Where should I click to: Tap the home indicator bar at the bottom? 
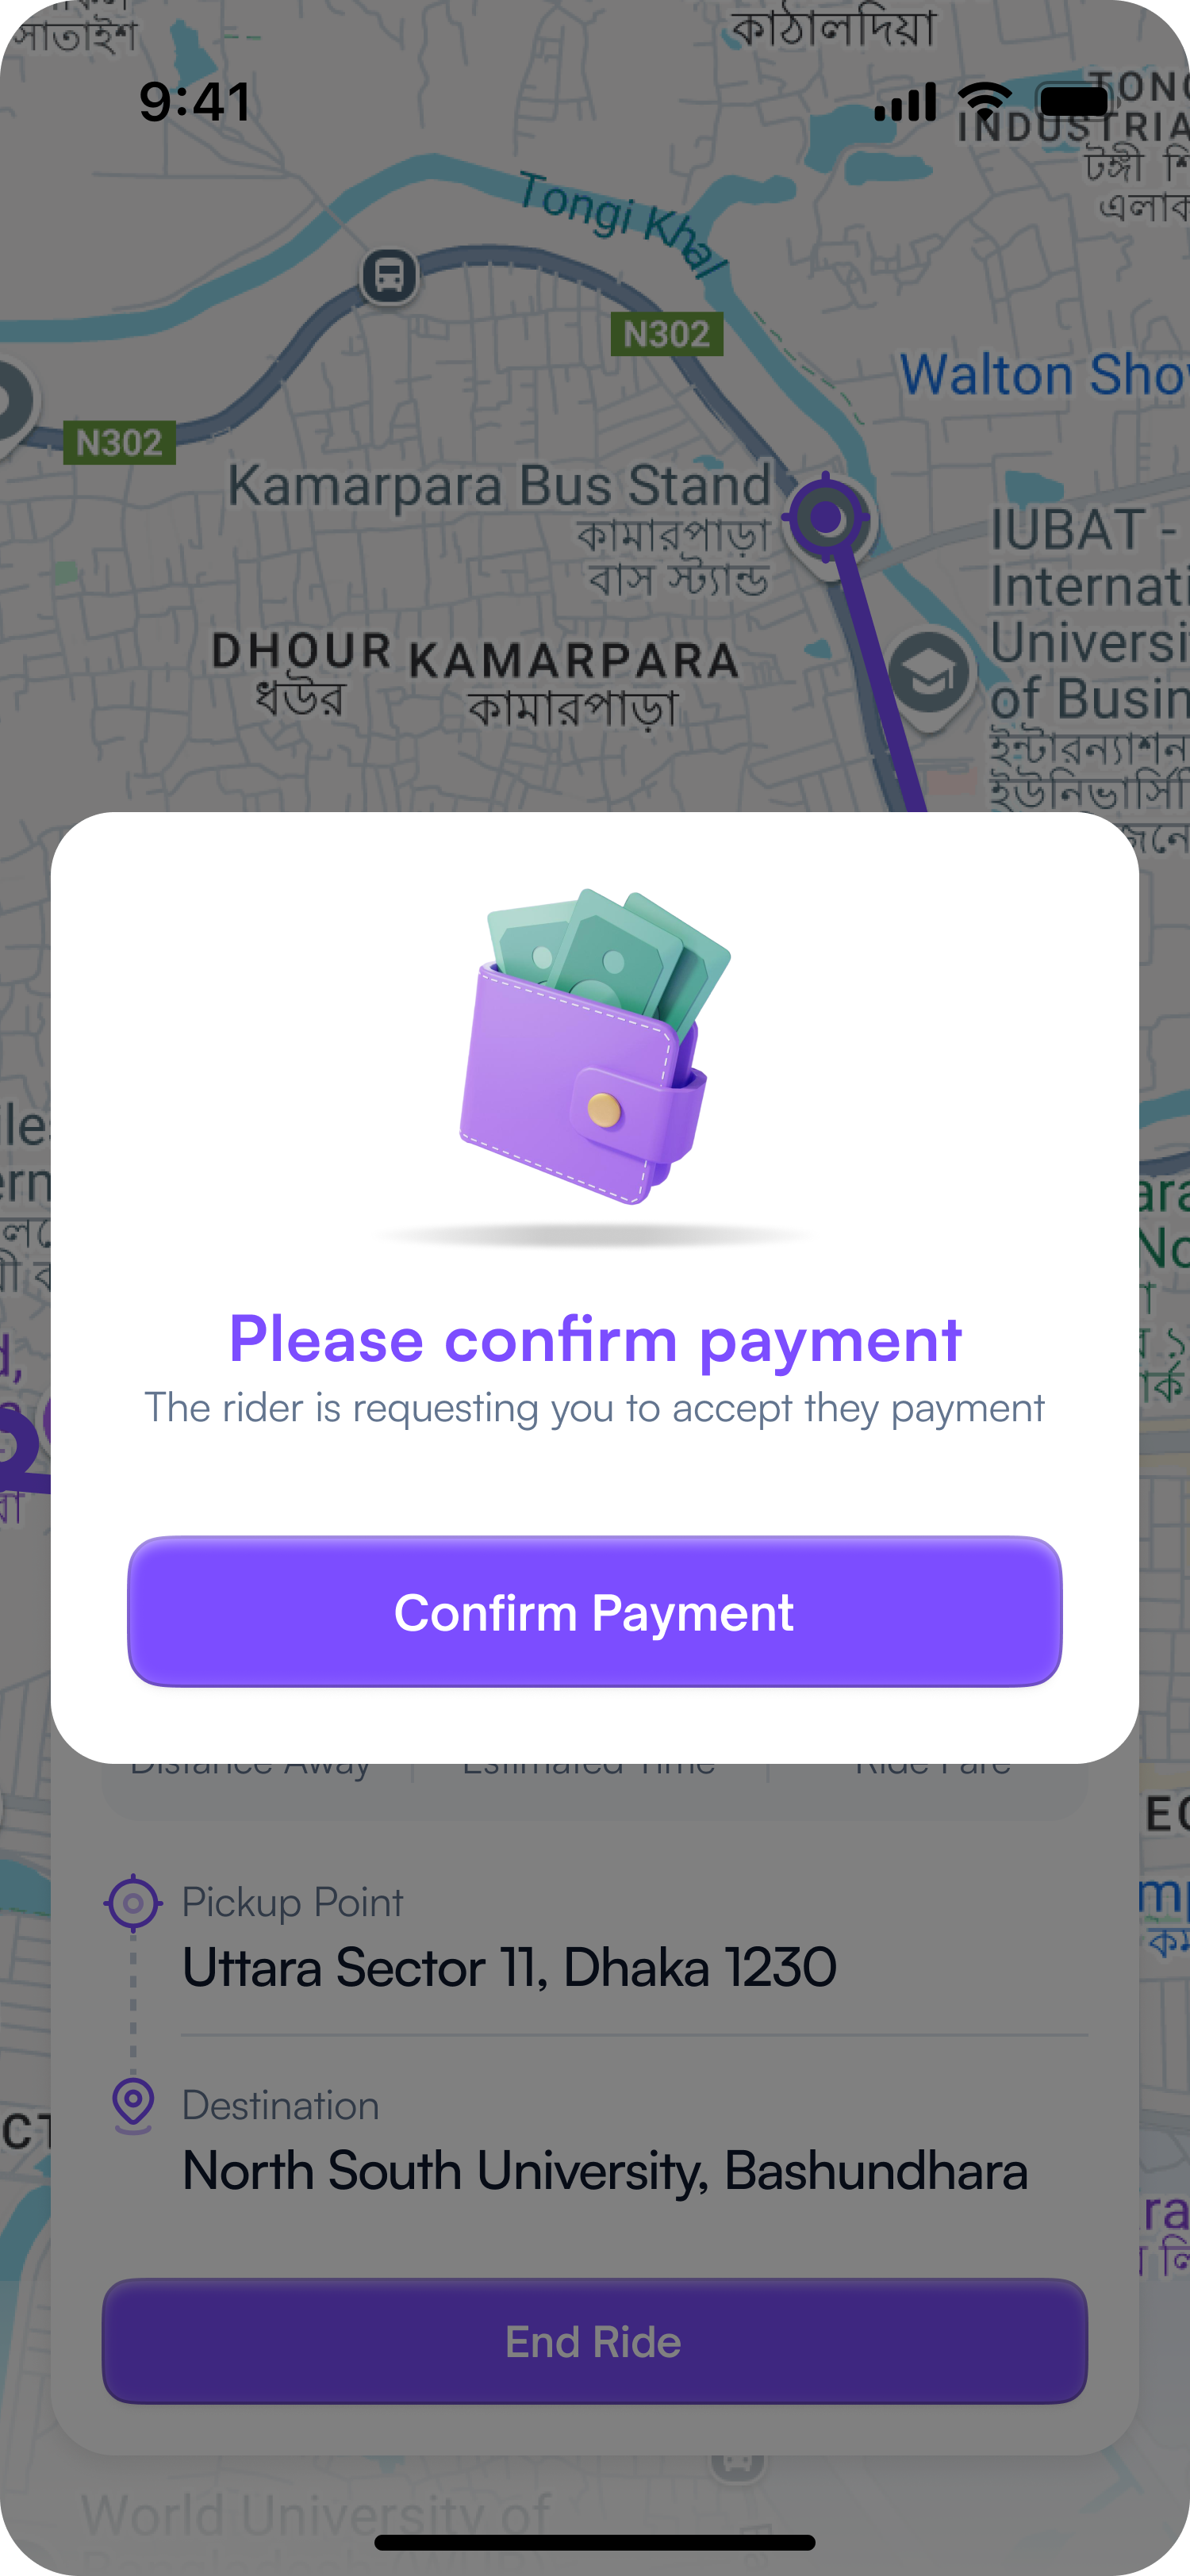click(595, 2541)
